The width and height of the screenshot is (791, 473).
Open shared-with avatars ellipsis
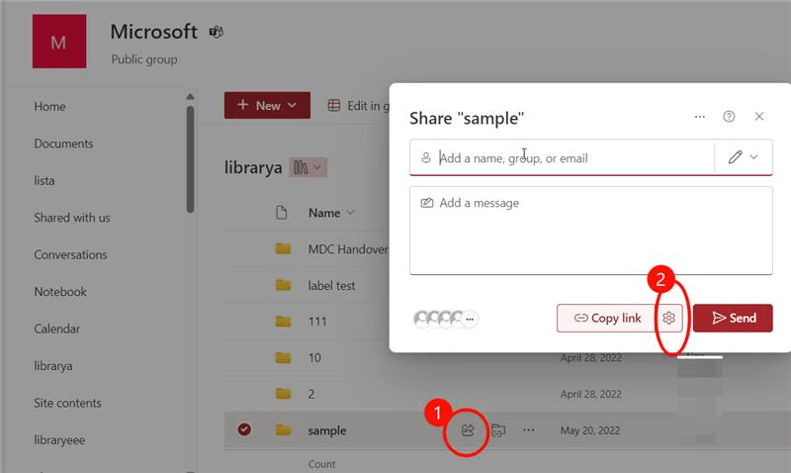point(470,319)
